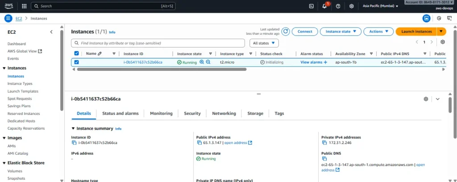Open the Tags tab

(x=279, y=113)
